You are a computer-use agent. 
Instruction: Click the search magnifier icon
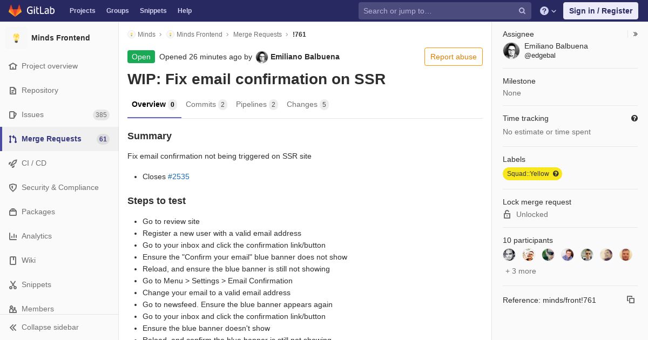(x=522, y=11)
